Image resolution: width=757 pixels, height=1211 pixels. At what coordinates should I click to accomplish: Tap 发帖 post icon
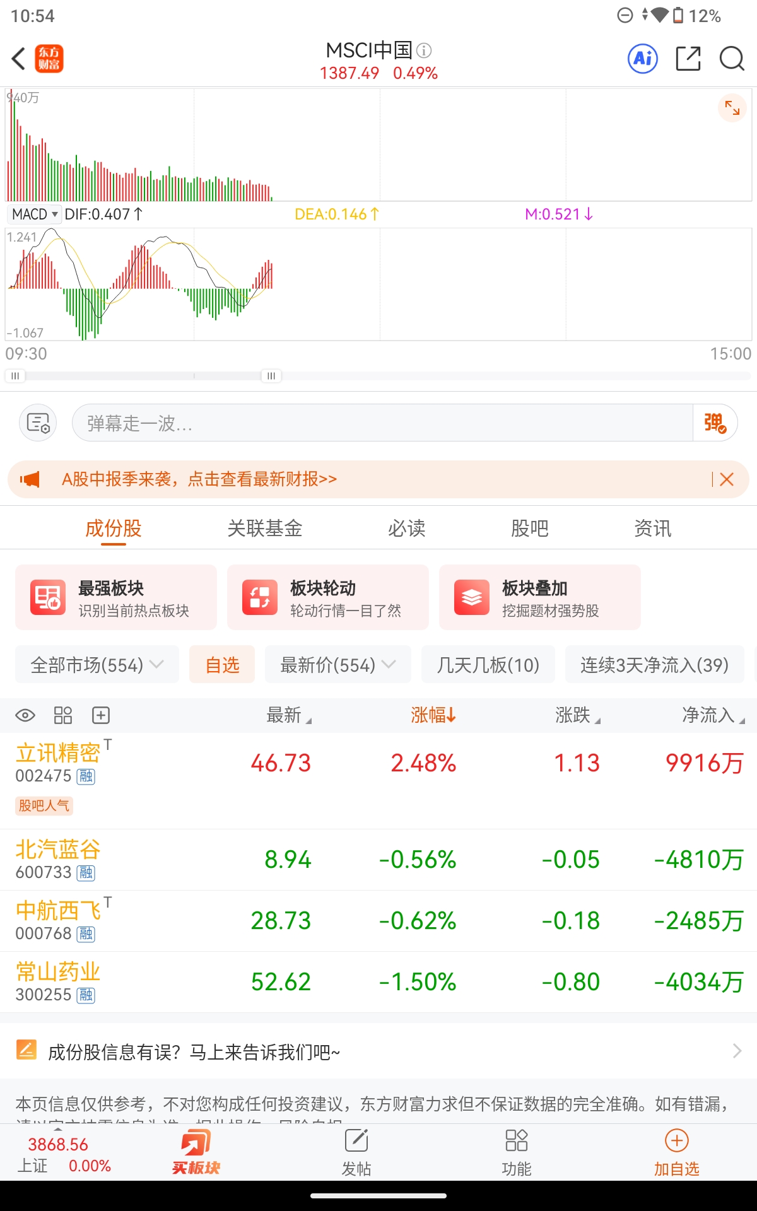point(356,1153)
